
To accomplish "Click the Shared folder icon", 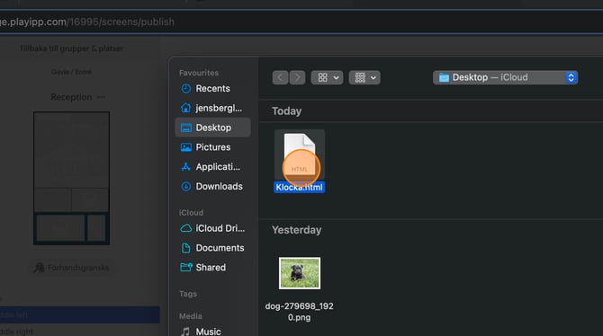I will (x=185, y=267).
